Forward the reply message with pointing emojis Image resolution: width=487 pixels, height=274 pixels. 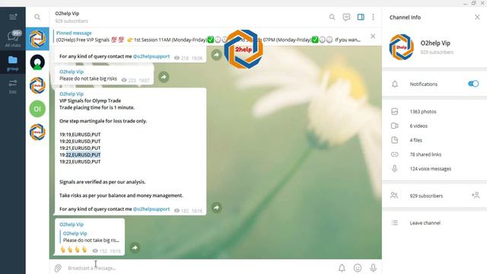[x=135, y=247]
